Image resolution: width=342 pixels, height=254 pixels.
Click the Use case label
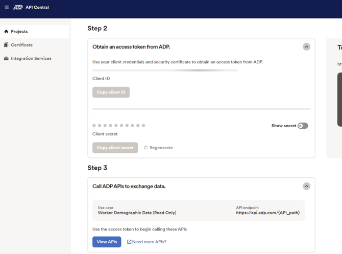click(x=106, y=207)
